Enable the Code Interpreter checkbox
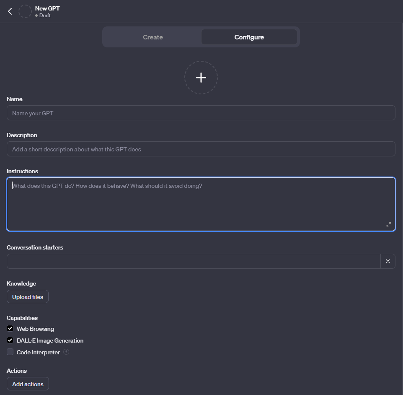Image resolution: width=403 pixels, height=395 pixels. click(x=10, y=352)
